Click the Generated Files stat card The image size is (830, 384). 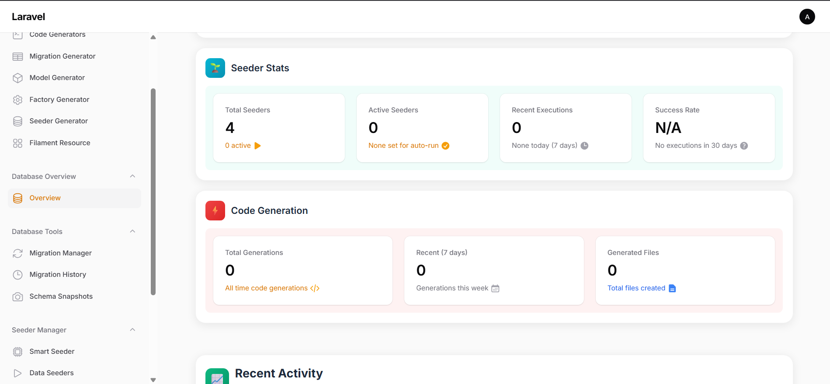(x=685, y=270)
